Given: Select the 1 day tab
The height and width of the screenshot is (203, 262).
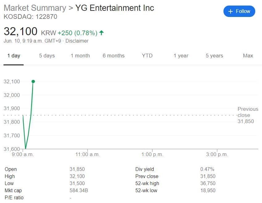Looking at the screenshot, I should [14, 56].
